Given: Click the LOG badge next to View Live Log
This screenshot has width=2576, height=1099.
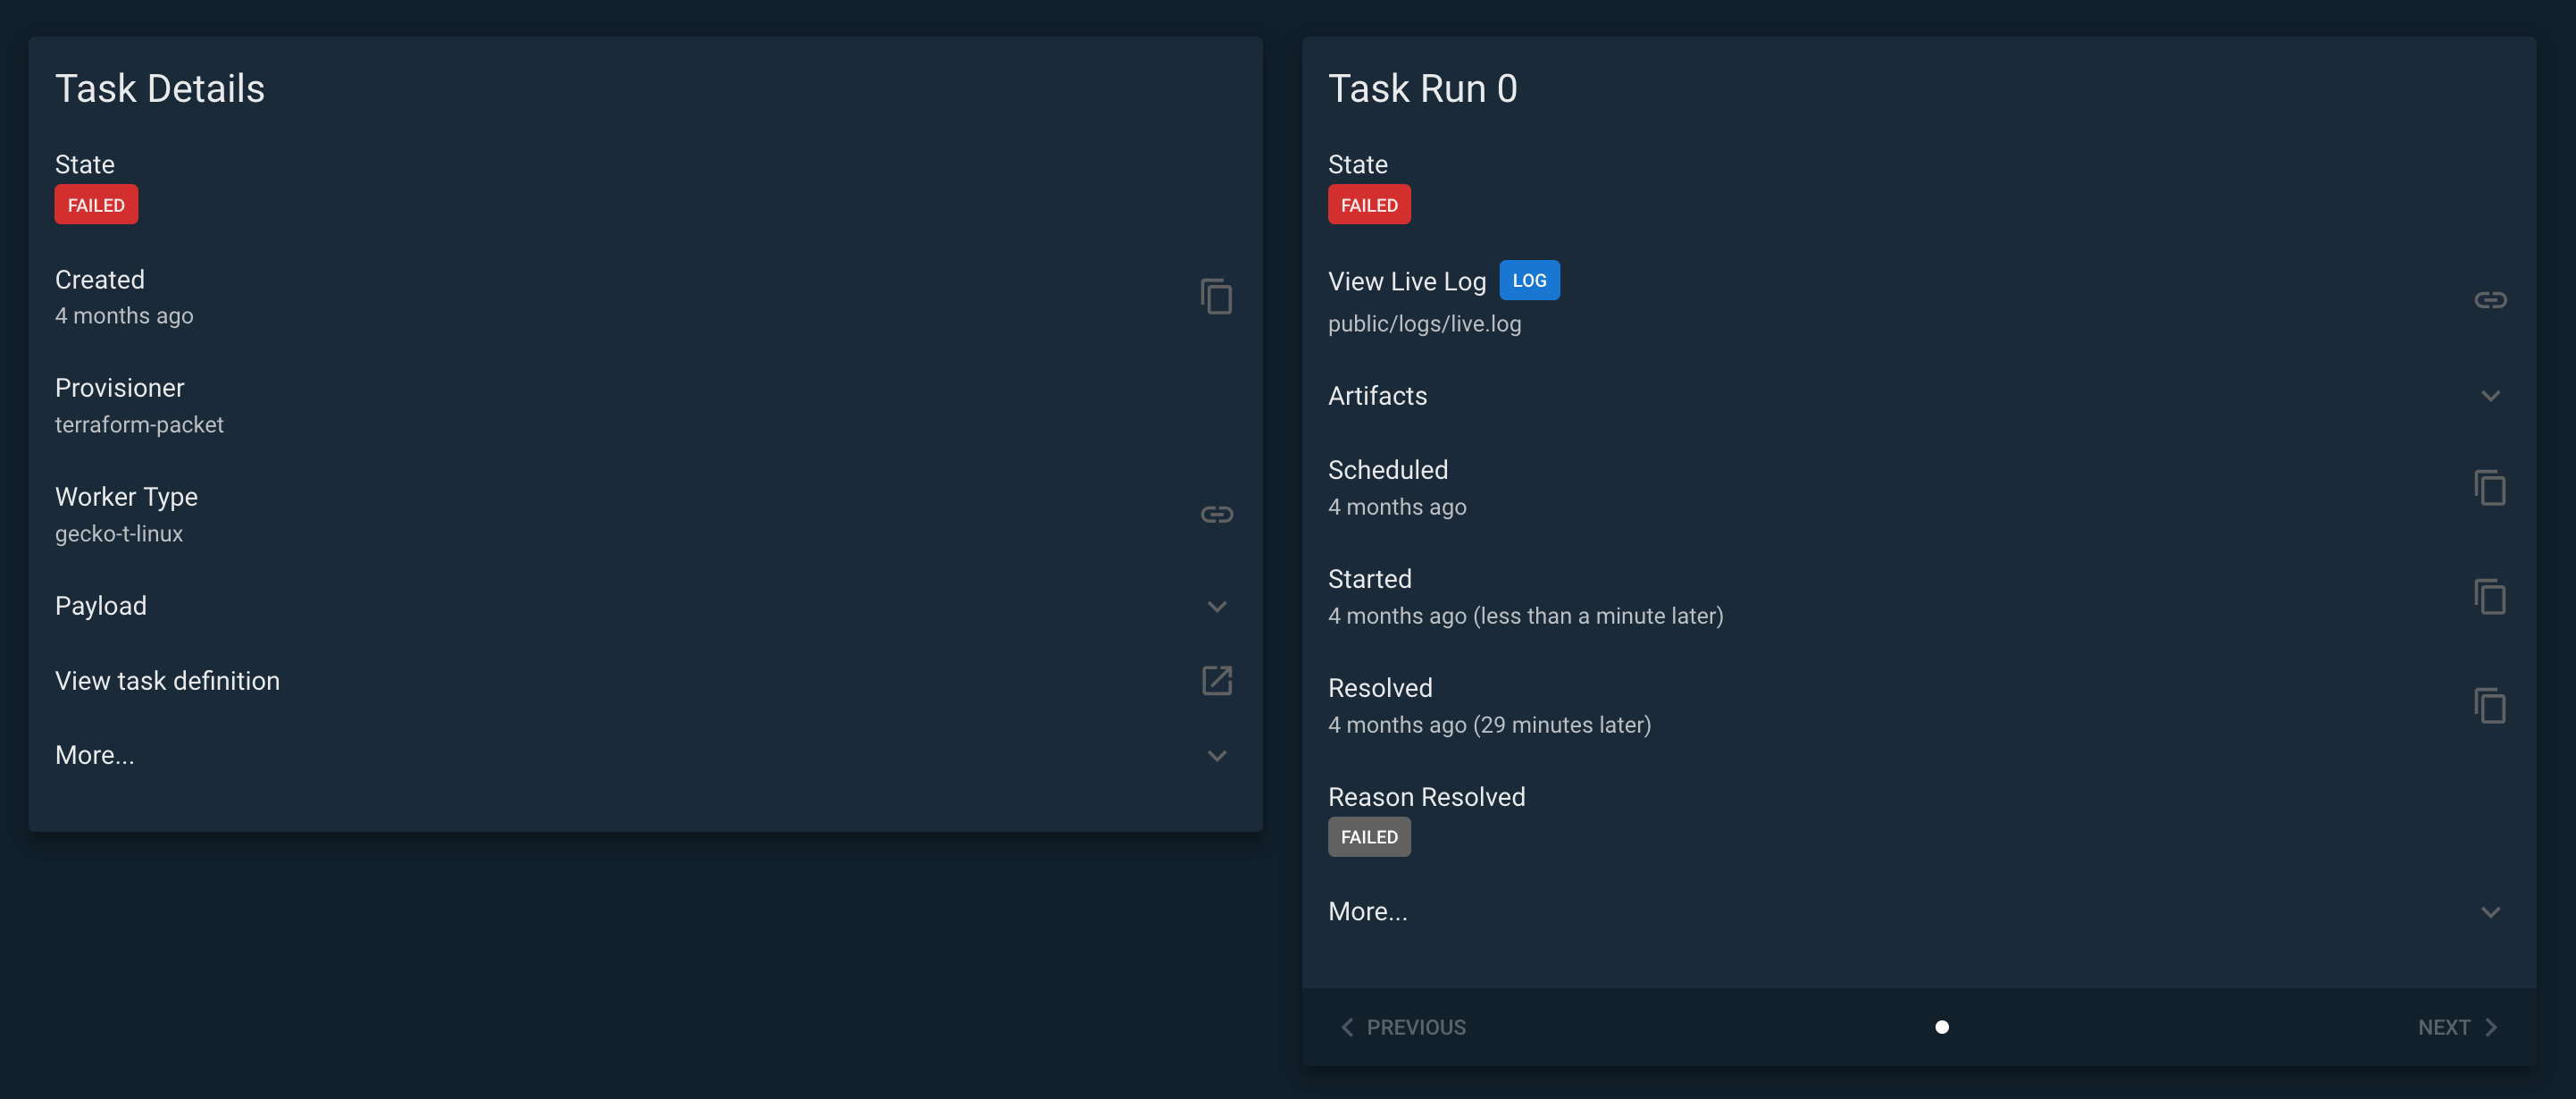Looking at the screenshot, I should pos(1529,280).
